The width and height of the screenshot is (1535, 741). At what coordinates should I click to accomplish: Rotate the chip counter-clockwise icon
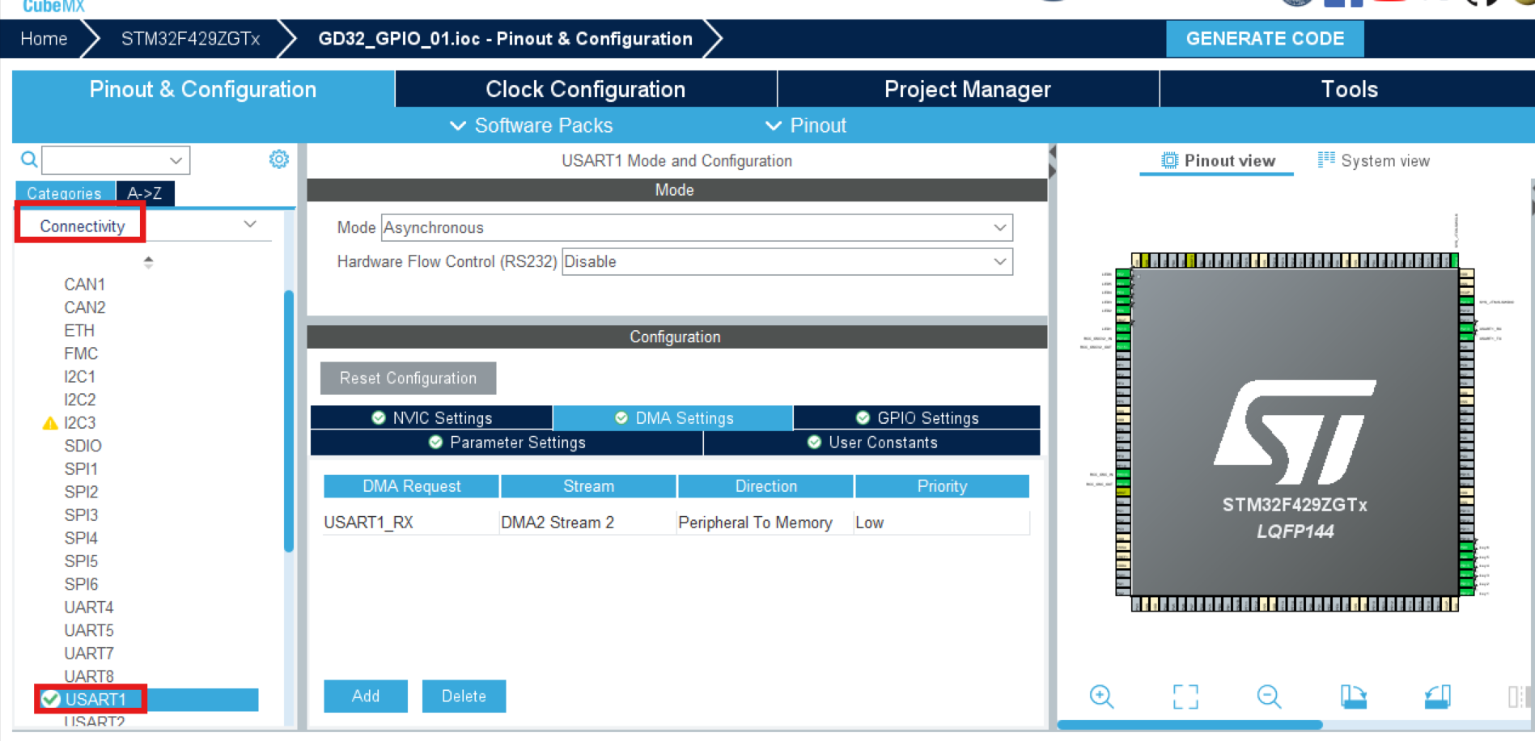pos(1437,697)
